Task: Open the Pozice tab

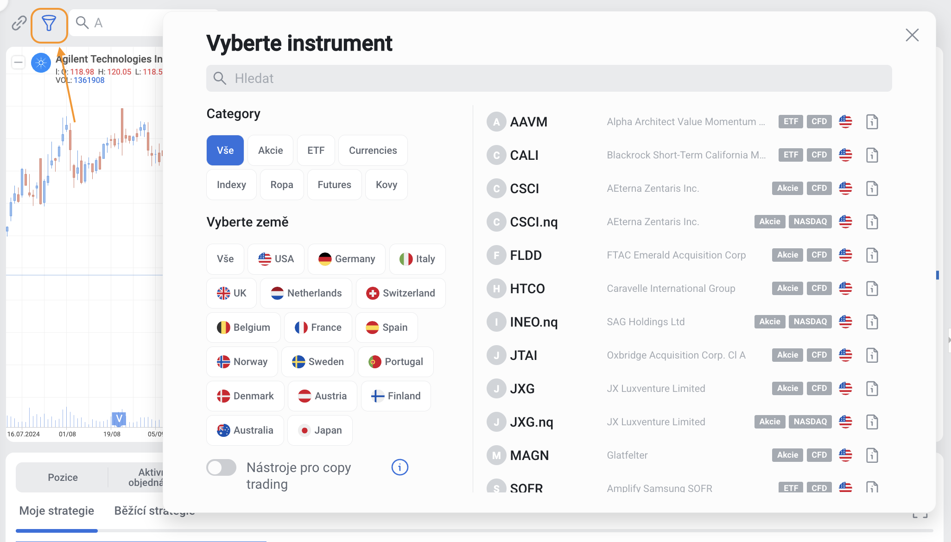Action: pos(63,477)
